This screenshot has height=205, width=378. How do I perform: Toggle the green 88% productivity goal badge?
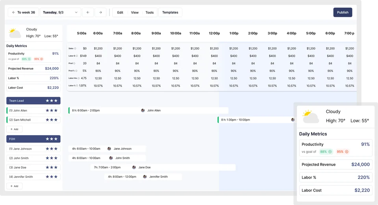tap(26, 59)
